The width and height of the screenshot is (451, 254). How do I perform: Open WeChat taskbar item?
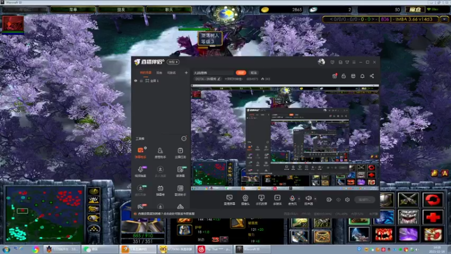click(100, 249)
